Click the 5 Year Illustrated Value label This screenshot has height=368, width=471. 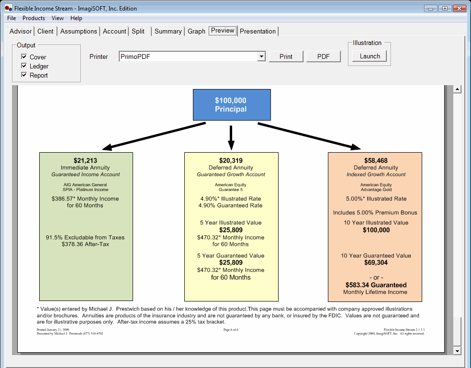(x=231, y=223)
